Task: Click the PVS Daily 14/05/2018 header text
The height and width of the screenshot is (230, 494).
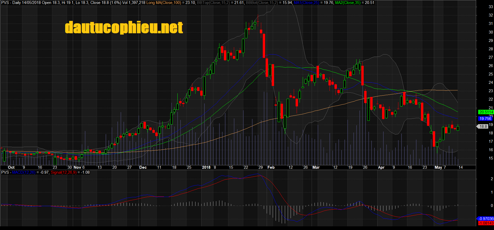Action: pos(21,3)
